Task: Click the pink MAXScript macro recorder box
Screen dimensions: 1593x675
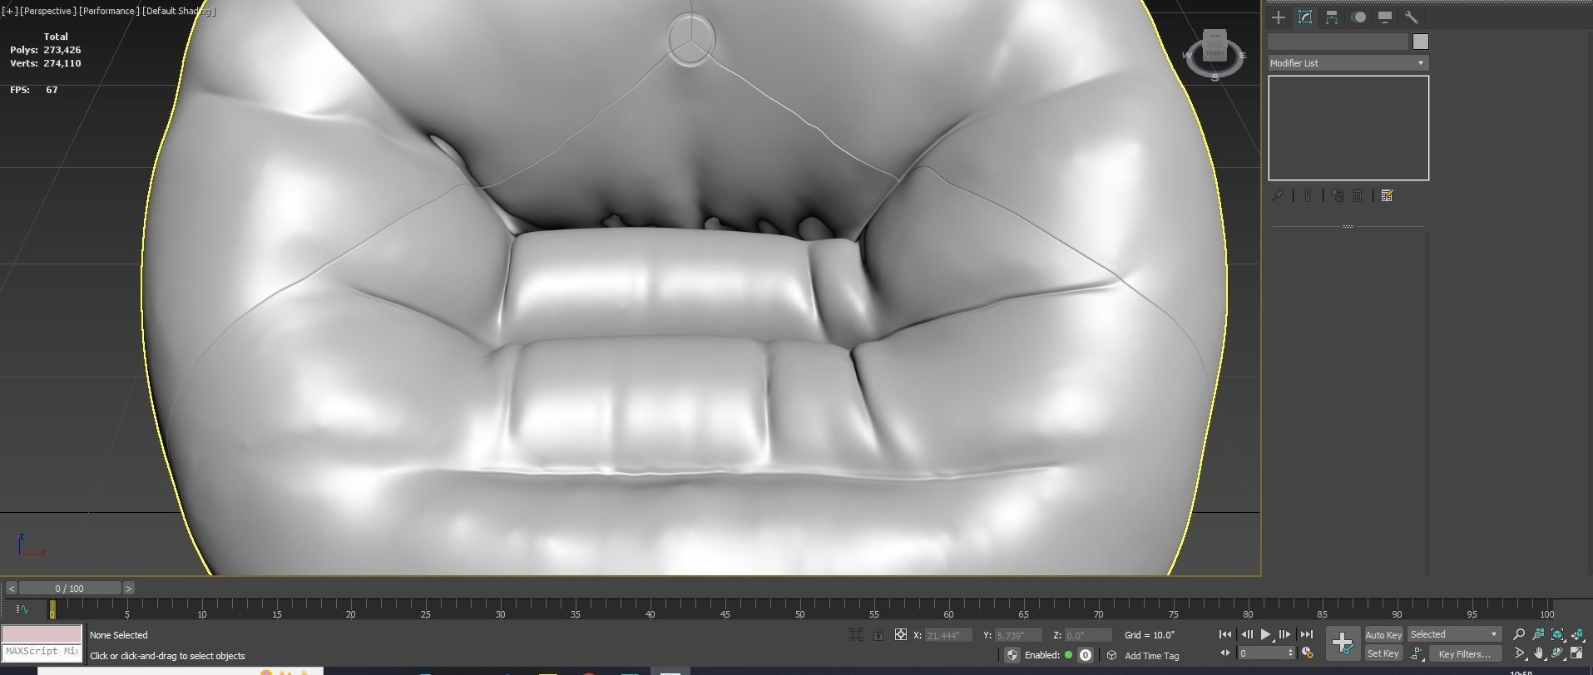Action: (x=42, y=634)
